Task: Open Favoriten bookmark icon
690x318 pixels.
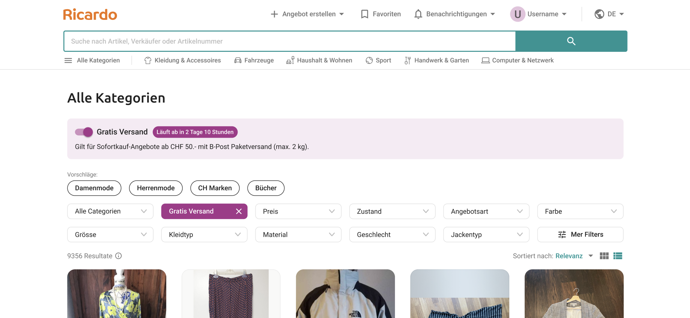Action: click(x=365, y=14)
